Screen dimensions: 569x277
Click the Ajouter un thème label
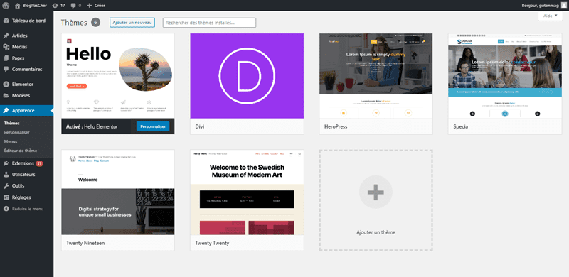point(376,232)
